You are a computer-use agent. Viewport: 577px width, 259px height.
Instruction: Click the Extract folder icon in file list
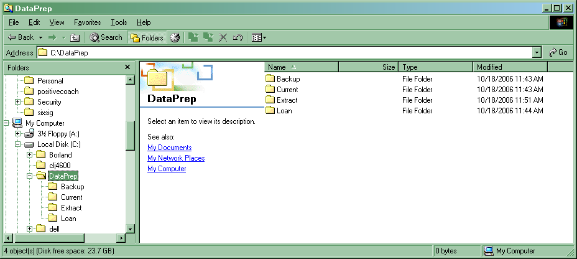(x=270, y=100)
